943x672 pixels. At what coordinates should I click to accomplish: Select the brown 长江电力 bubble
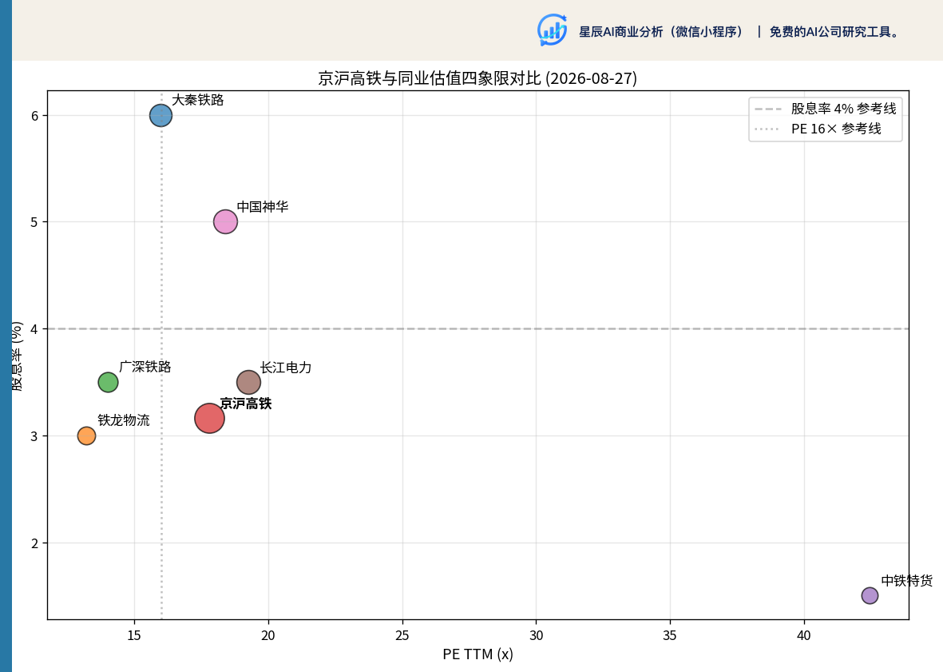point(248,382)
